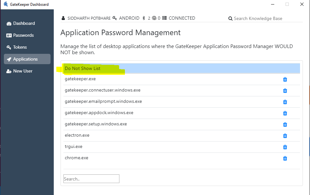Remove electron.exe with the trash icon
Image resolution: width=310 pixels, height=195 pixels.
(x=285, y=136)
